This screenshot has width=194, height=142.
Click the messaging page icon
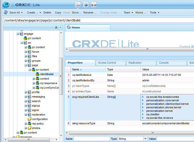(29, 97)
